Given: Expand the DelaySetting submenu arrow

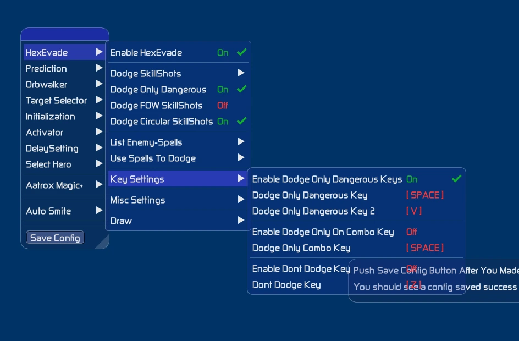Looking at the screenshot, I should 99,147.
